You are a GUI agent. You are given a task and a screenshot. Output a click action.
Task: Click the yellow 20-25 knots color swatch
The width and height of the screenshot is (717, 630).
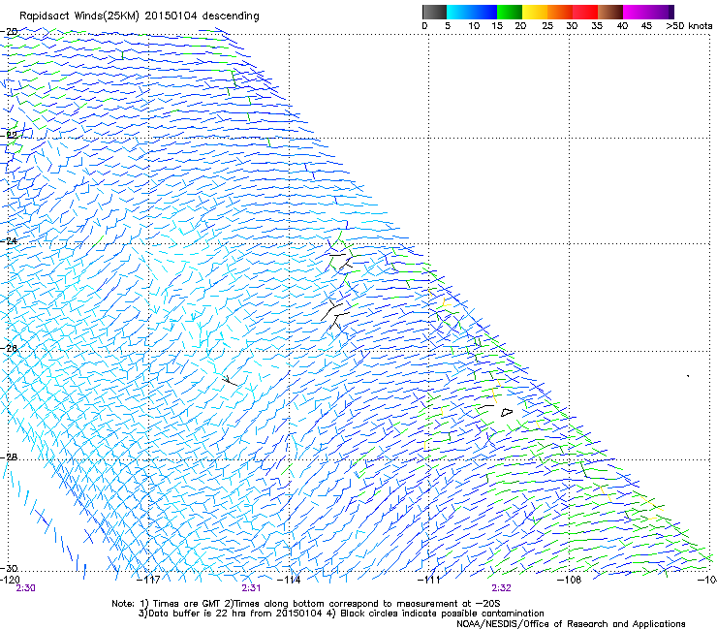(x=535, y=12)
